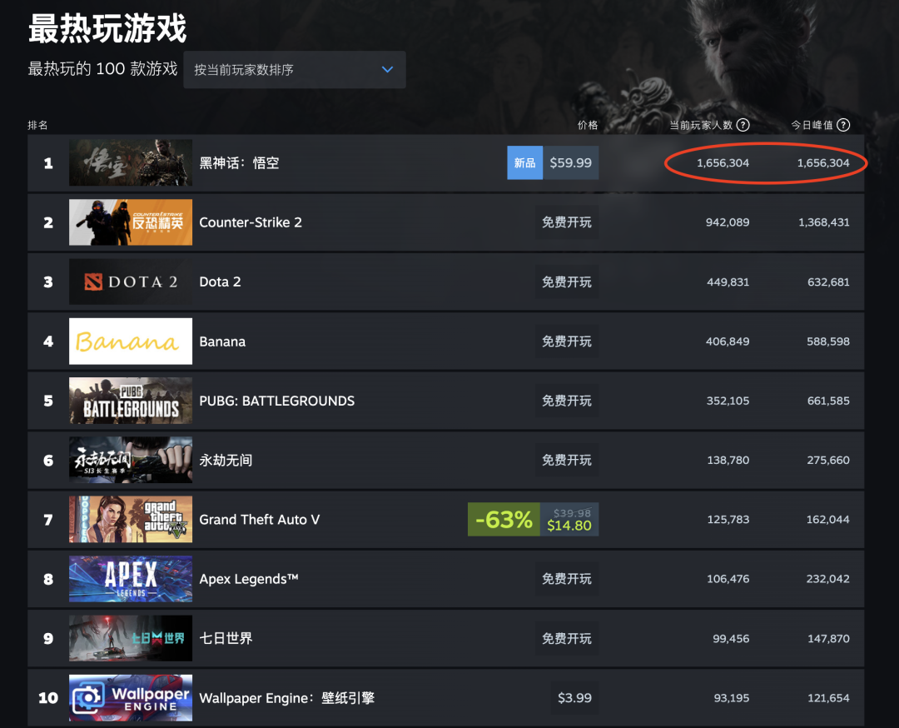The height and width of the screenshot is (728, 899).
Task: Click today's peak value 275,660
Action: pyautogui.click(x=828, y=460)
